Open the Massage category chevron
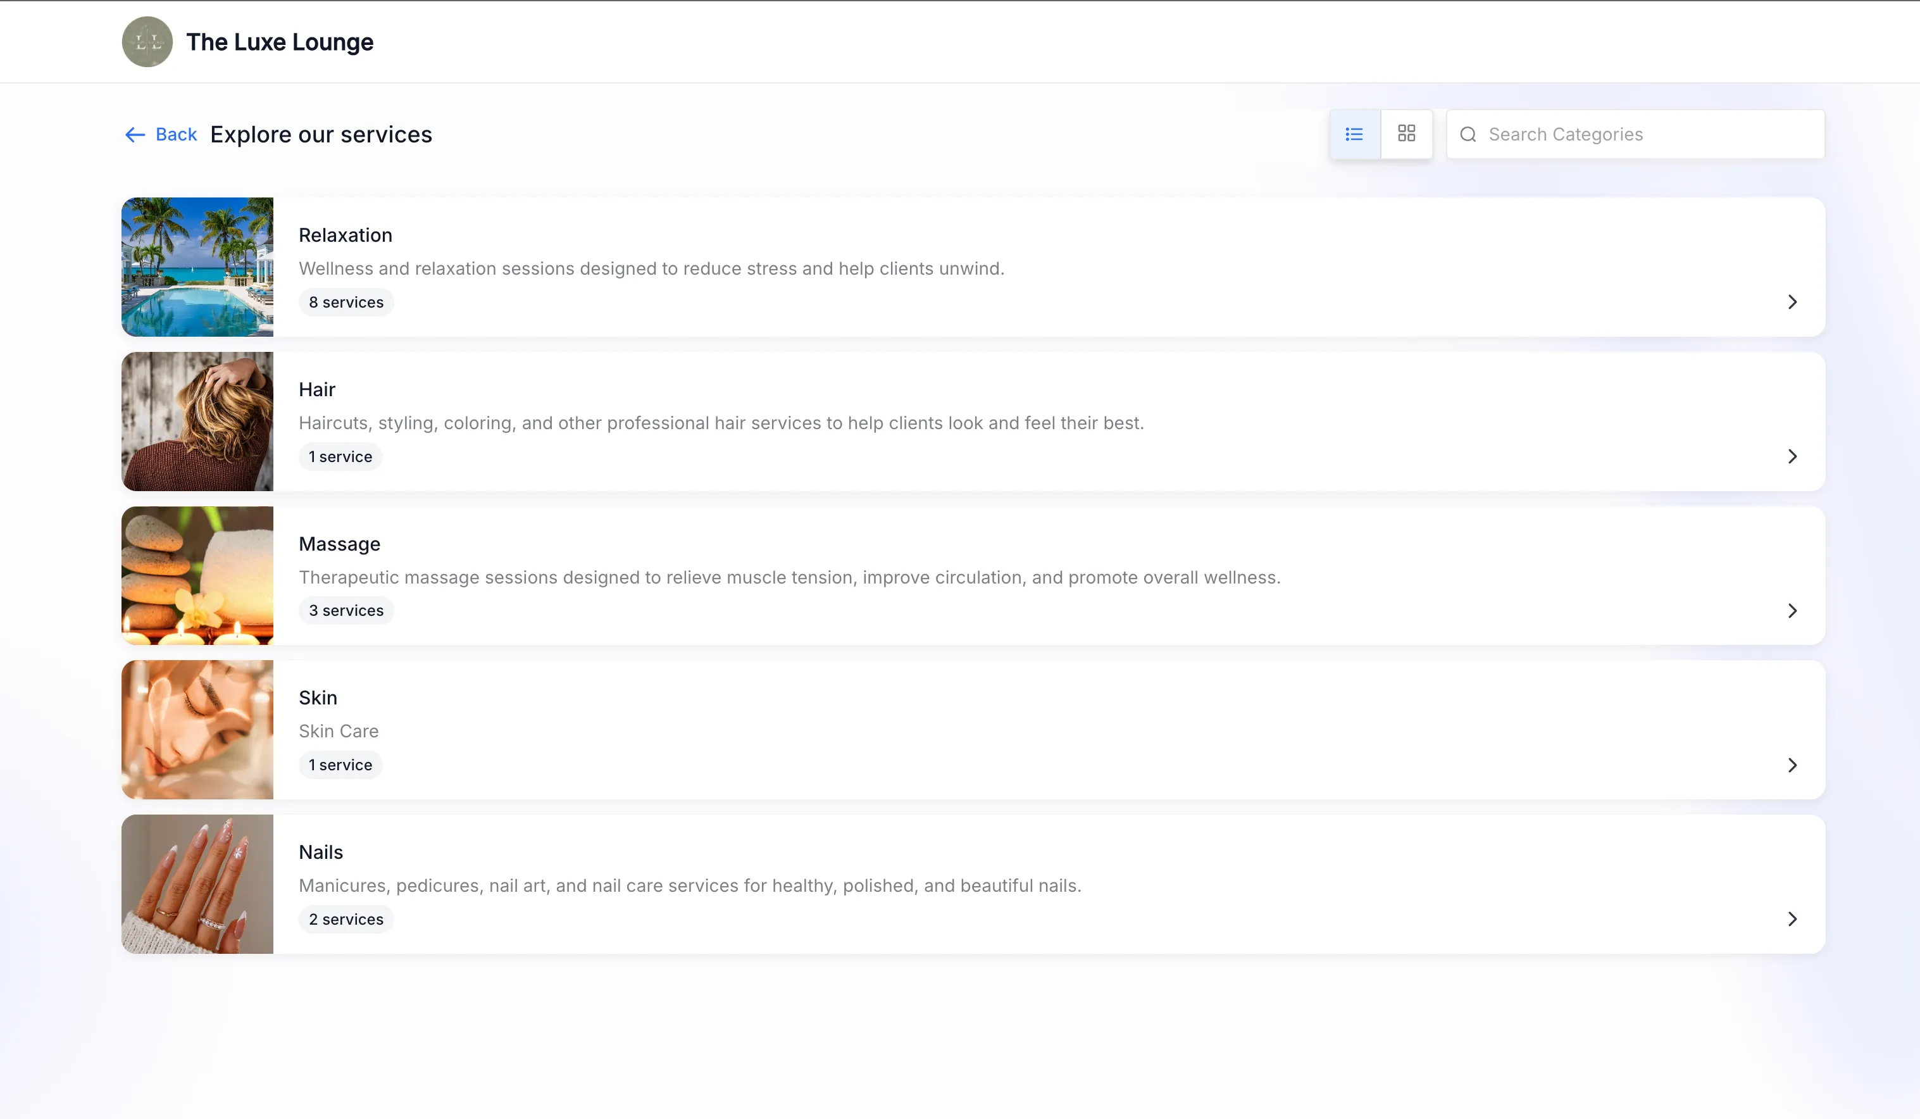This screenshot has height=1119, width=1920. [1792, 611]
